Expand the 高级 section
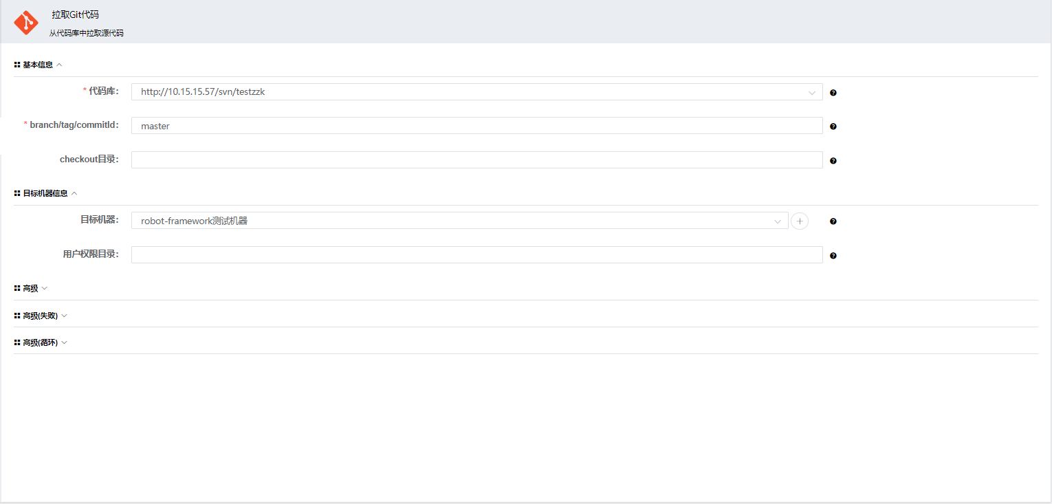1052x504 pixels. pos(45,288)
